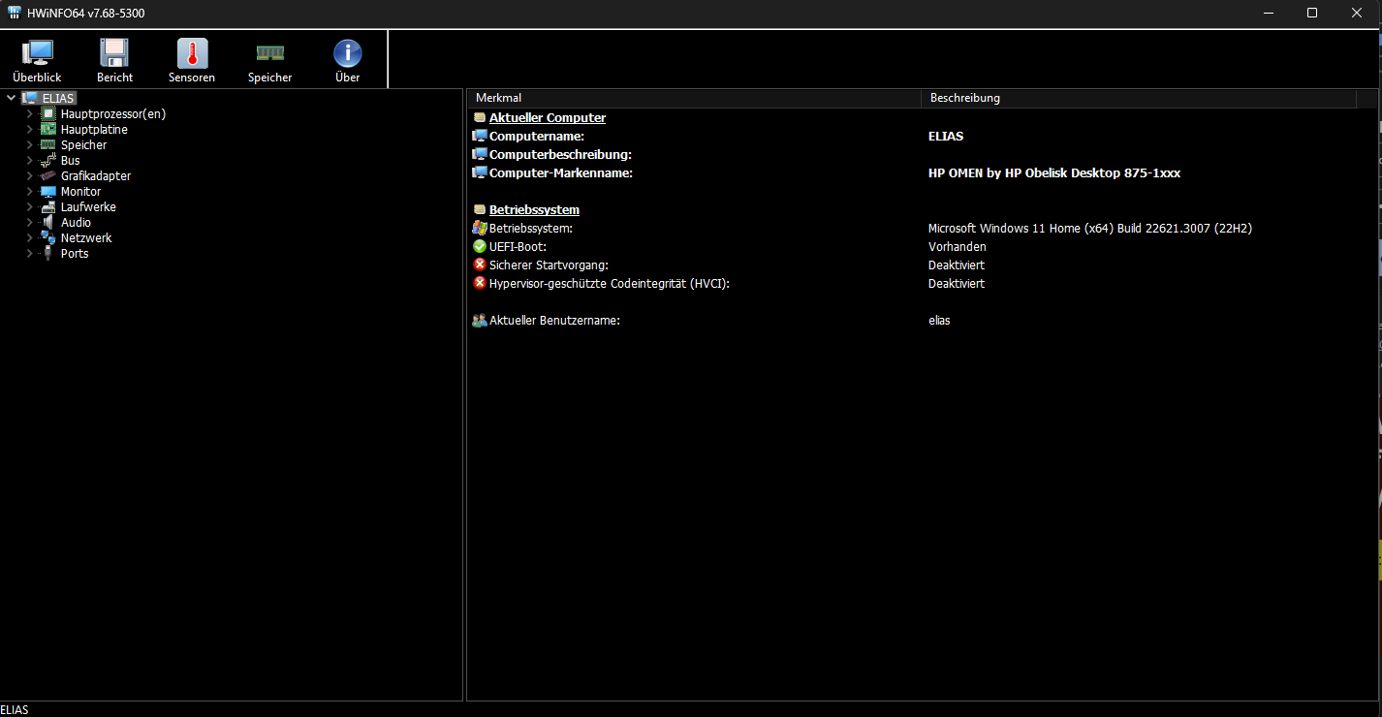Select the Computerbeschreibung row
The height and width of the screenshot is (717, 1382).
pyautogui.click(x=921, y=154)
